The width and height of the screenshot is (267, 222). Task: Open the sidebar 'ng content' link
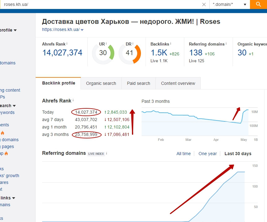click(x=10, y=90)
